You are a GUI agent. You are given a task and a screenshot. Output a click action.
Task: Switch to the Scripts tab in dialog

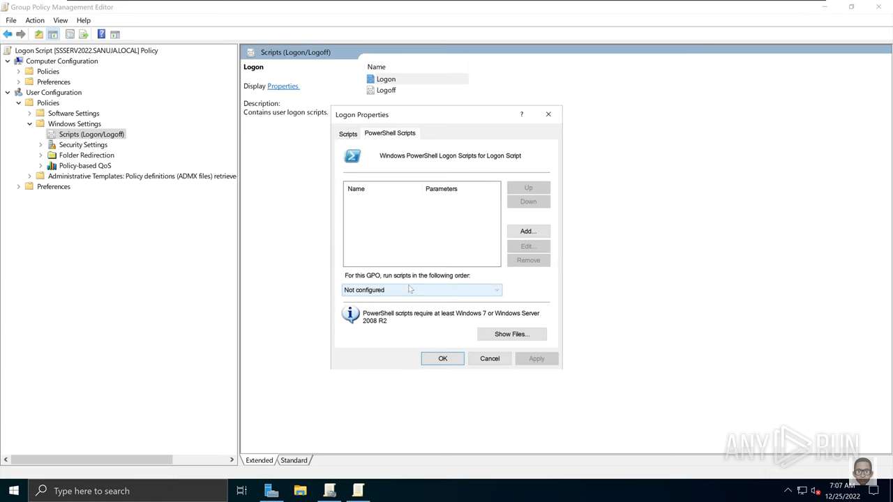pos(347,134)
